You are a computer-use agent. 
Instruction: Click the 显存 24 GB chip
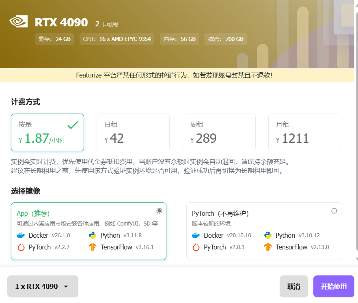54,39
